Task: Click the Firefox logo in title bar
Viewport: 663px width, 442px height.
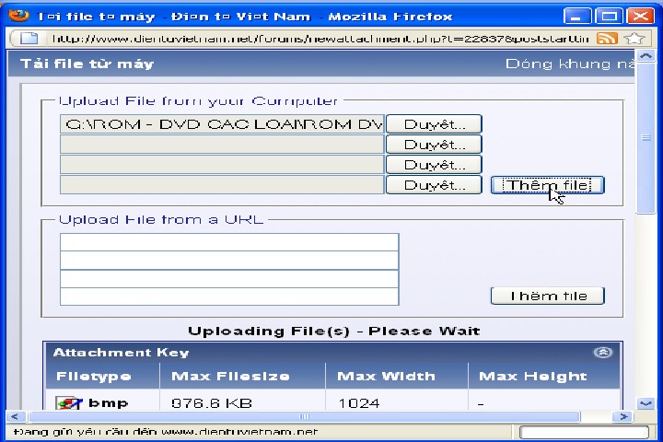Action: tap(18, 15)
